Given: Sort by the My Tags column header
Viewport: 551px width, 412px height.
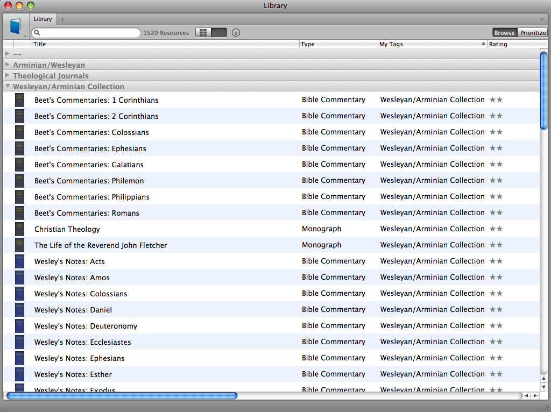Looking at the screenshot, I should tap(433, 44).
